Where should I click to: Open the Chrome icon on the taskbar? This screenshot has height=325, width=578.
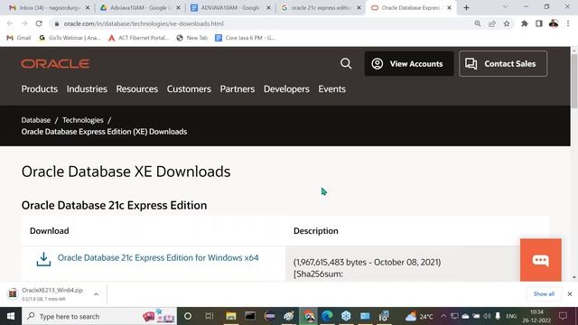click(x=309, y=316)
